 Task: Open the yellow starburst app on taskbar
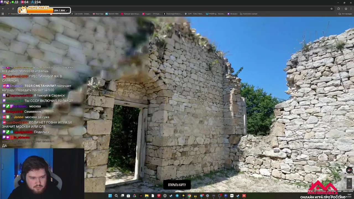pos(183,196)
